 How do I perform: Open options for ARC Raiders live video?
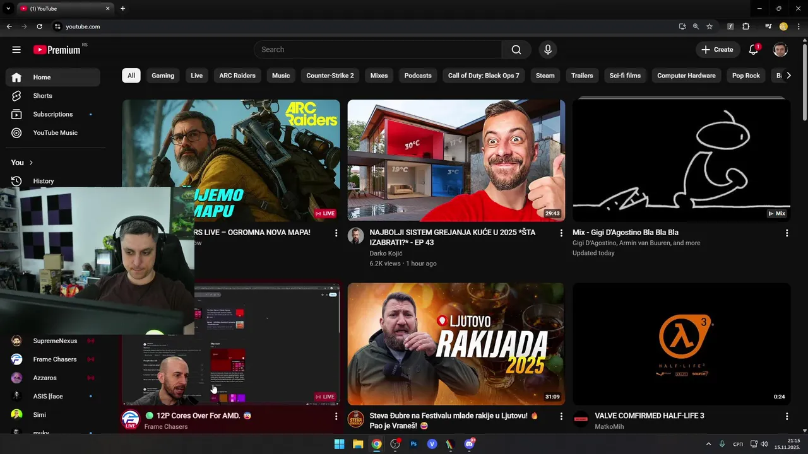click(x=336, y=233)
